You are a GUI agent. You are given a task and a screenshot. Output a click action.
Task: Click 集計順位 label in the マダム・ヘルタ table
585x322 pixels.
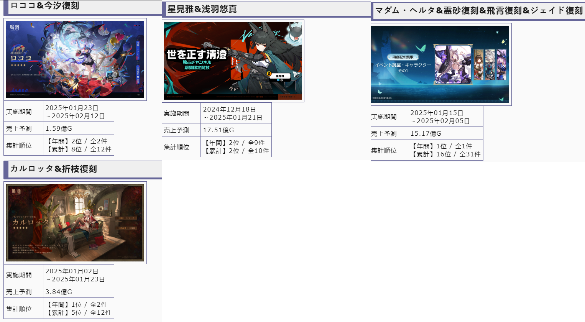384,151
